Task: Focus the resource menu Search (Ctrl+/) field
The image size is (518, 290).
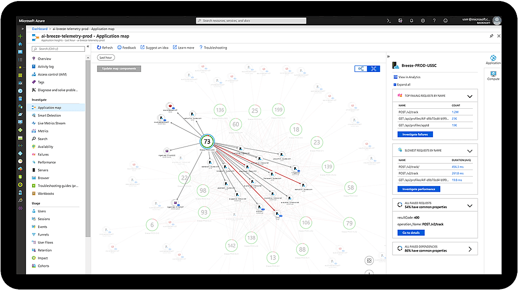Action: pos(58,49)
